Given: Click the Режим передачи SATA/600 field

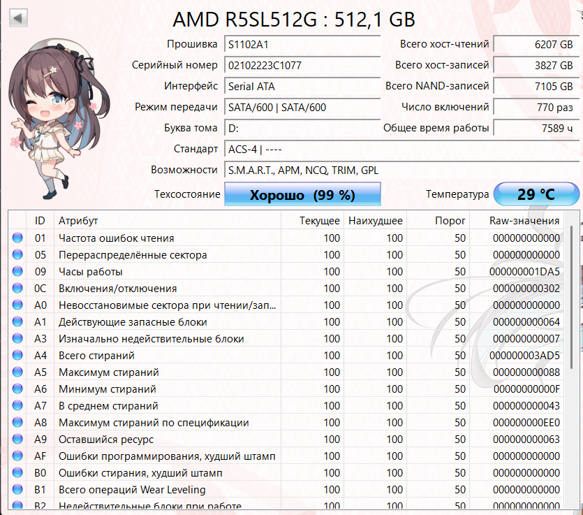Looking at the screenshot, I should click(x=302, y=108).
